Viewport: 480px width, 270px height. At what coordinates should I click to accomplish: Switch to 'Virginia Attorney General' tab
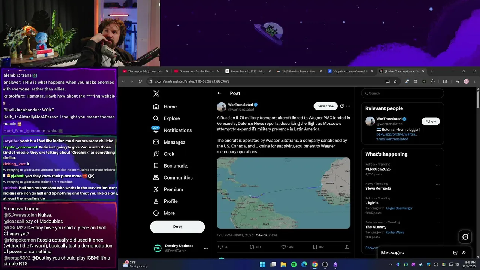pos(350,71)
